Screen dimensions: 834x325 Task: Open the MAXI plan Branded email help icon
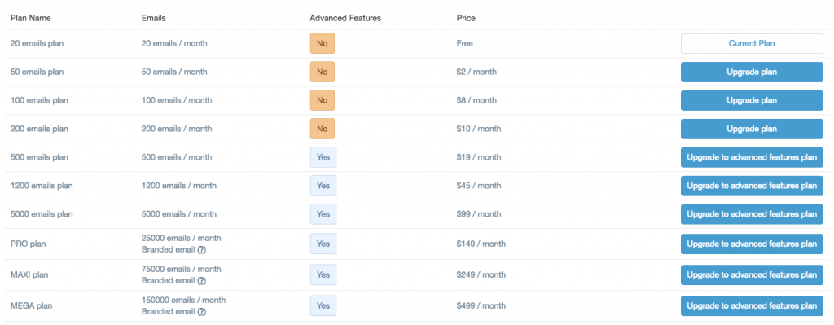tap(202, 280)
